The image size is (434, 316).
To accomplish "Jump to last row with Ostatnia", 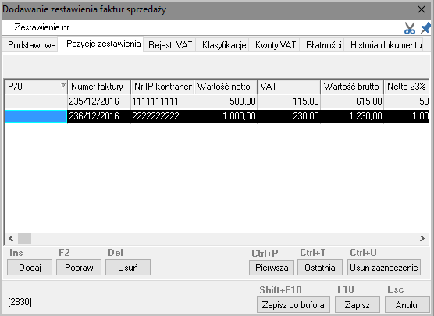I will [320, 268].
